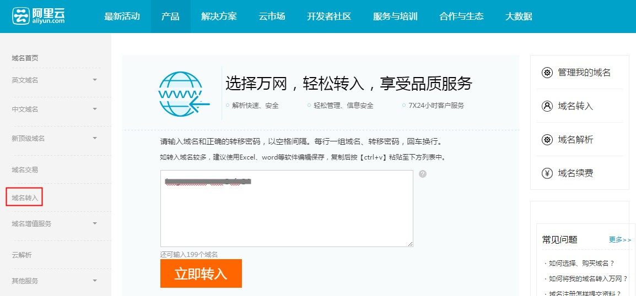This screenshot has width=636, height=296.
Task: Open the 产品 menu
Action: tap(170, 17)
